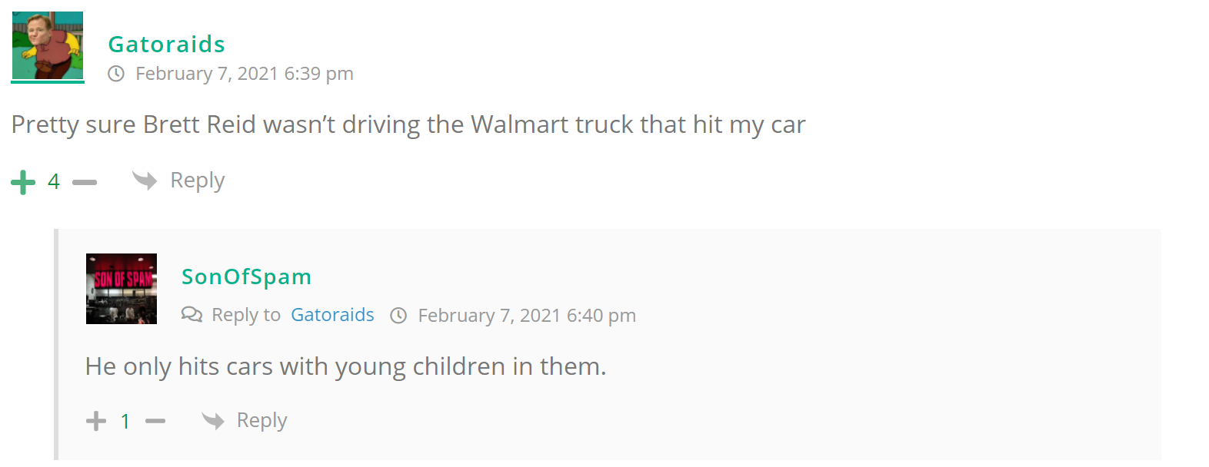Open Gatoraids username profile link
This screenshot has width=1209, height=467.
[x=166, y=45]
